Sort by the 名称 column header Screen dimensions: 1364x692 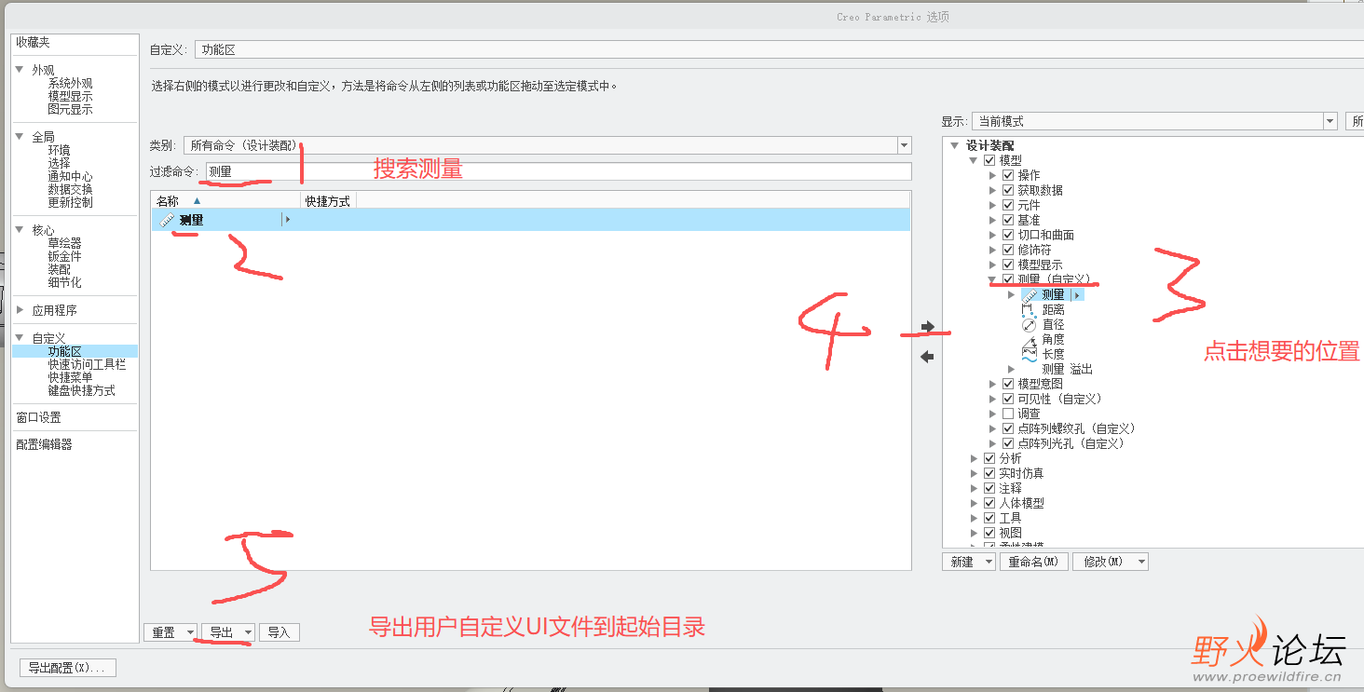pyautogui.click(x=225, y=200)
